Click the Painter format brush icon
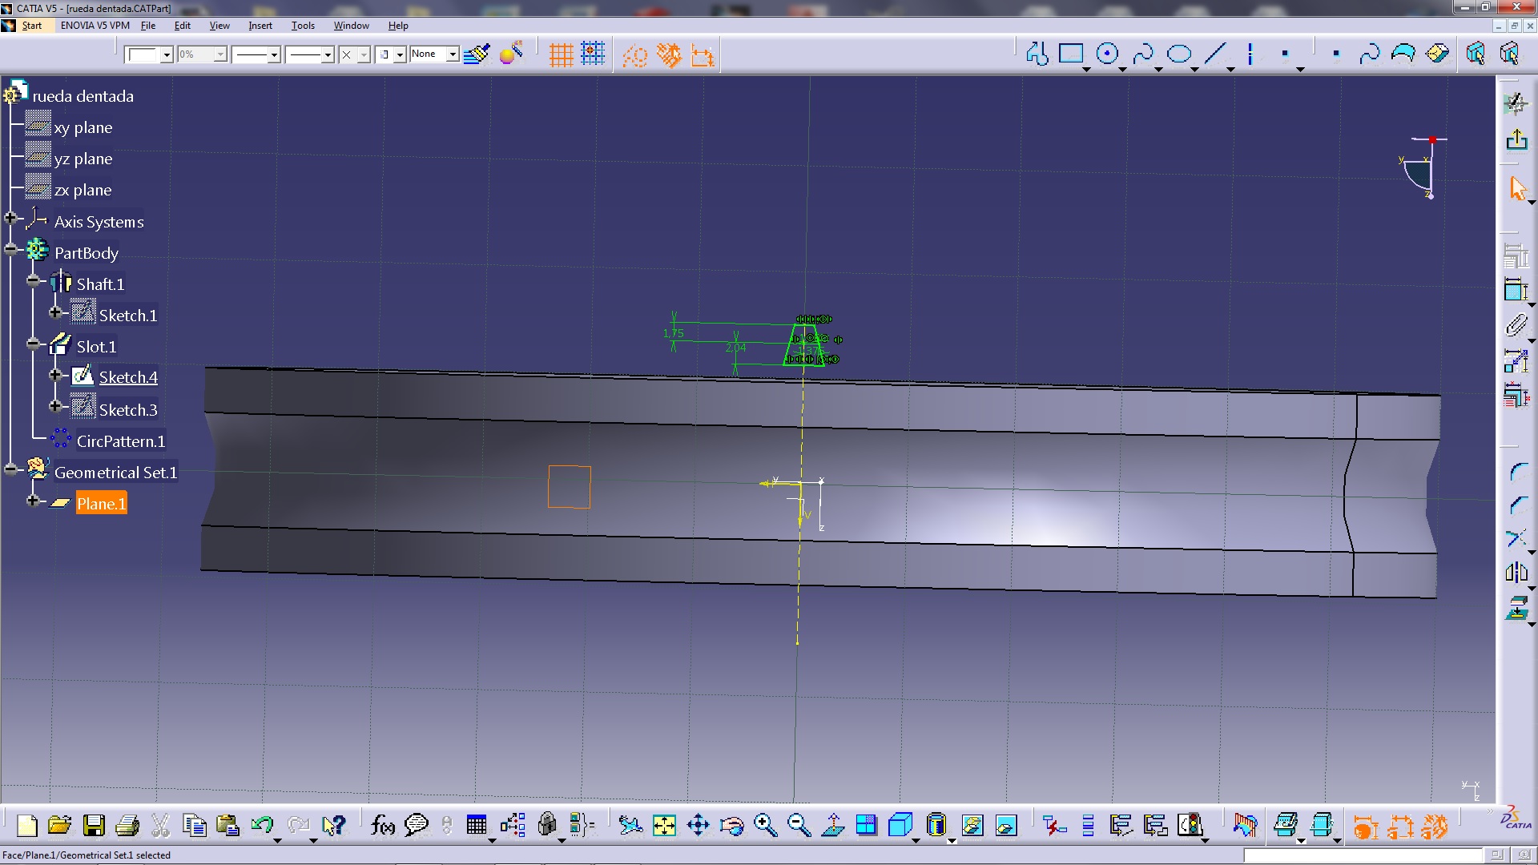Viewport: 1538px width, 865px height. tap(477, 54)
